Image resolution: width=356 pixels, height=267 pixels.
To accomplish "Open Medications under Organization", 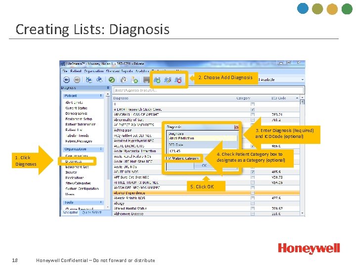I will click(75, 178).
